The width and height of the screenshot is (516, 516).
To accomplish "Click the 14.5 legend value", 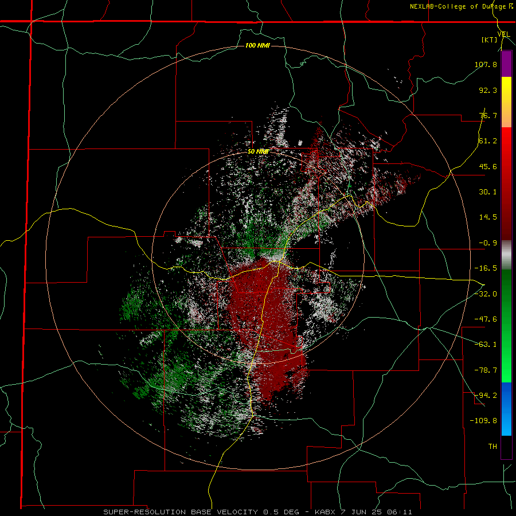I will 488,217.
